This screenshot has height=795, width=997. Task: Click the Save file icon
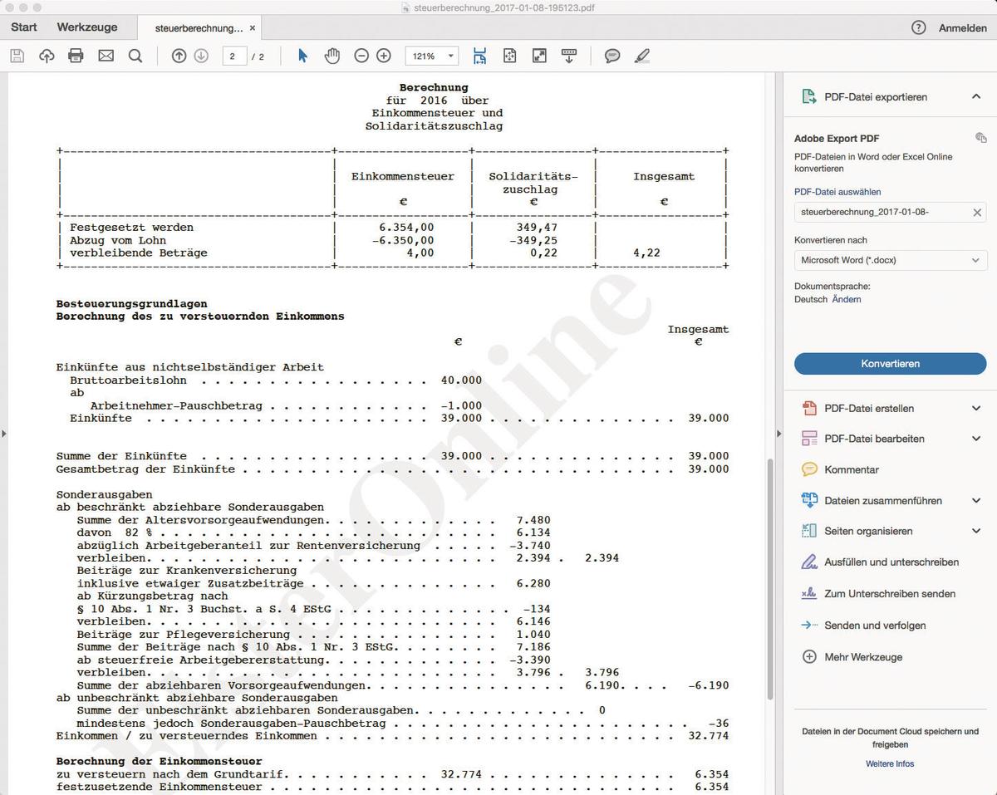(x=17, y=56)
